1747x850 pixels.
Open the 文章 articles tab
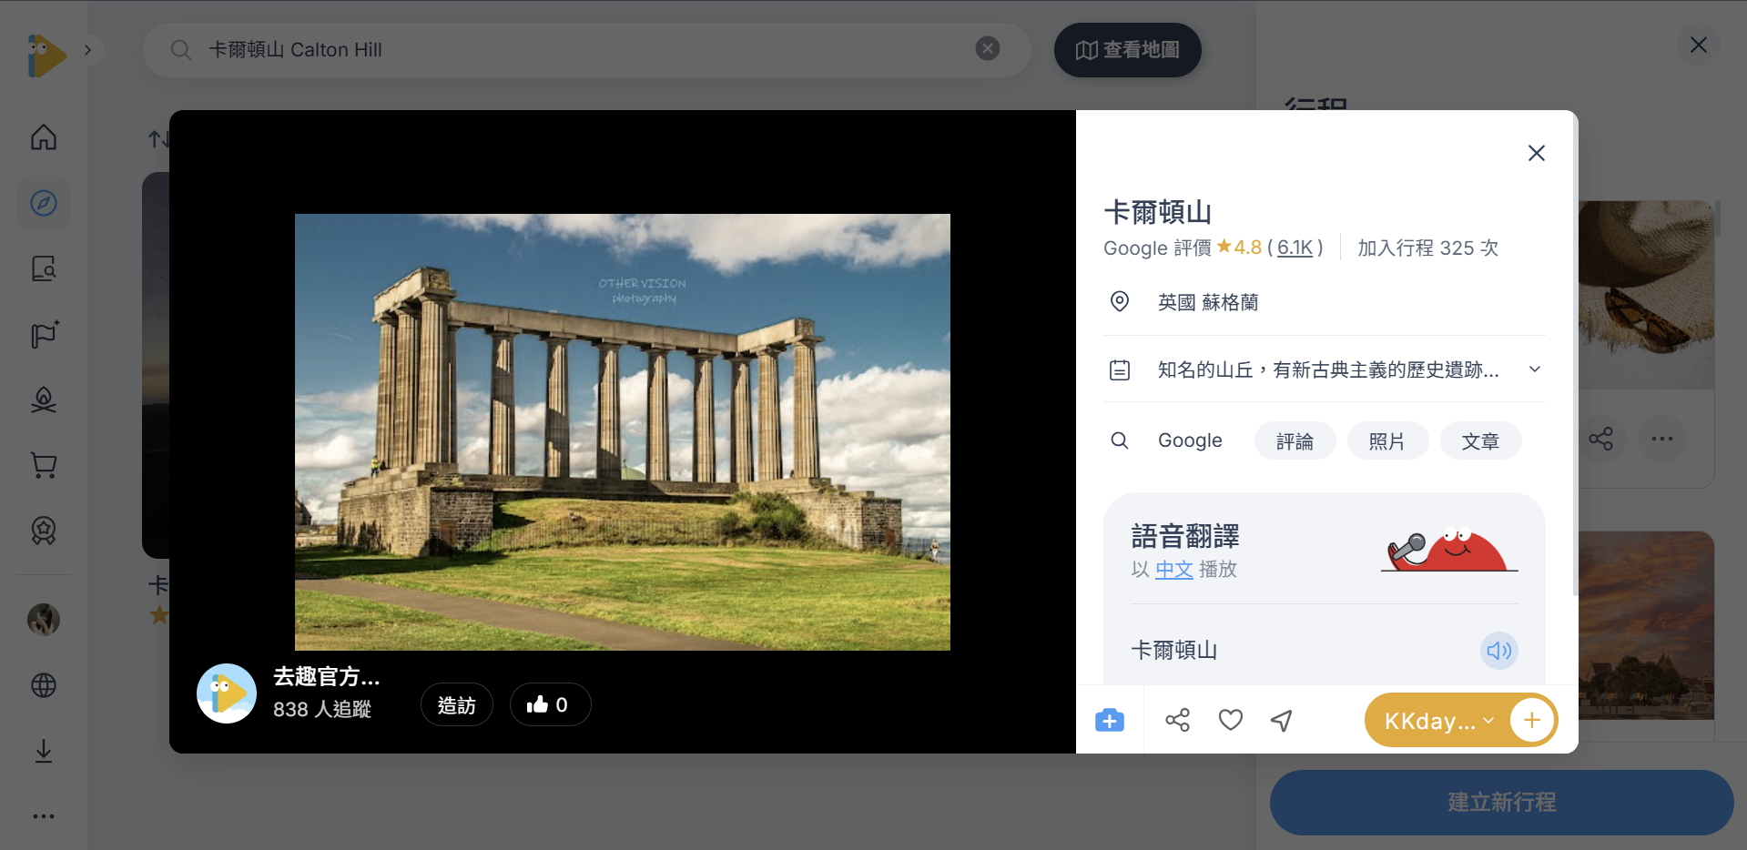point(1480,441)
